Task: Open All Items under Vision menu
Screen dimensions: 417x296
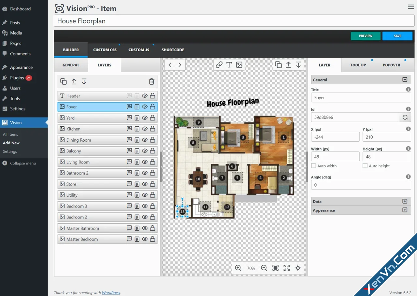Action: point(10,134)
